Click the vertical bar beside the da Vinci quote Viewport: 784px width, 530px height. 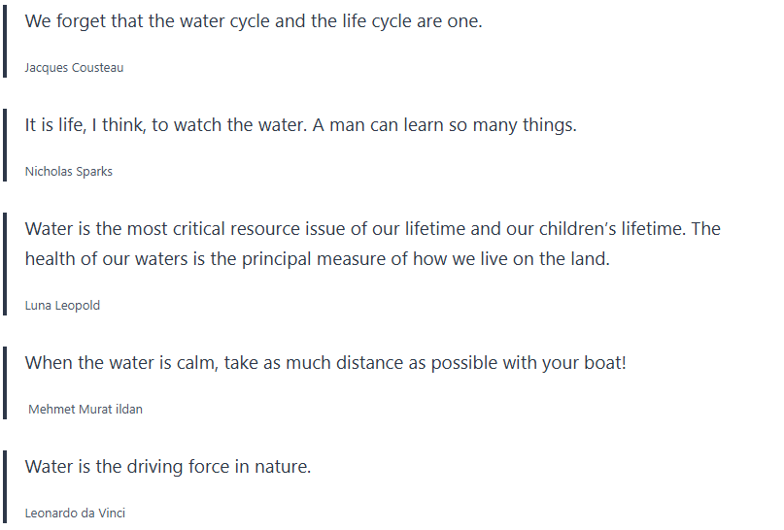point(5,487)
